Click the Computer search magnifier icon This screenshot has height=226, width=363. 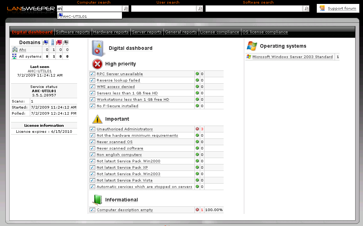click(x=126, y=9)
